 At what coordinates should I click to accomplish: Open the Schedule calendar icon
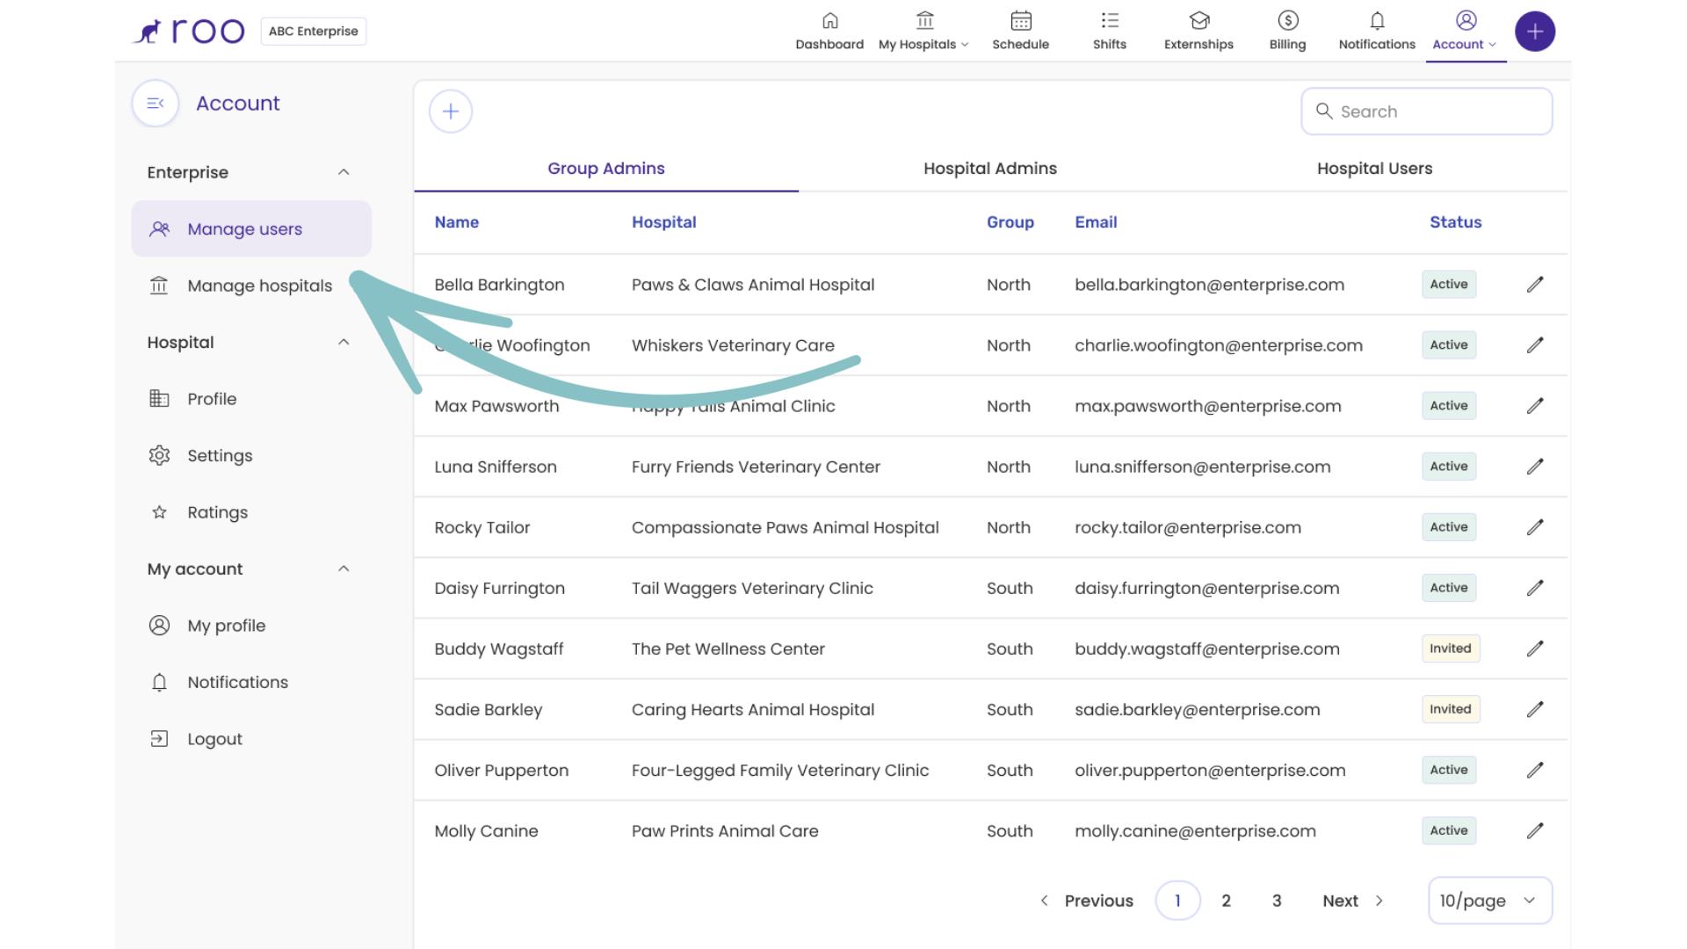(x=1020, y=20)
